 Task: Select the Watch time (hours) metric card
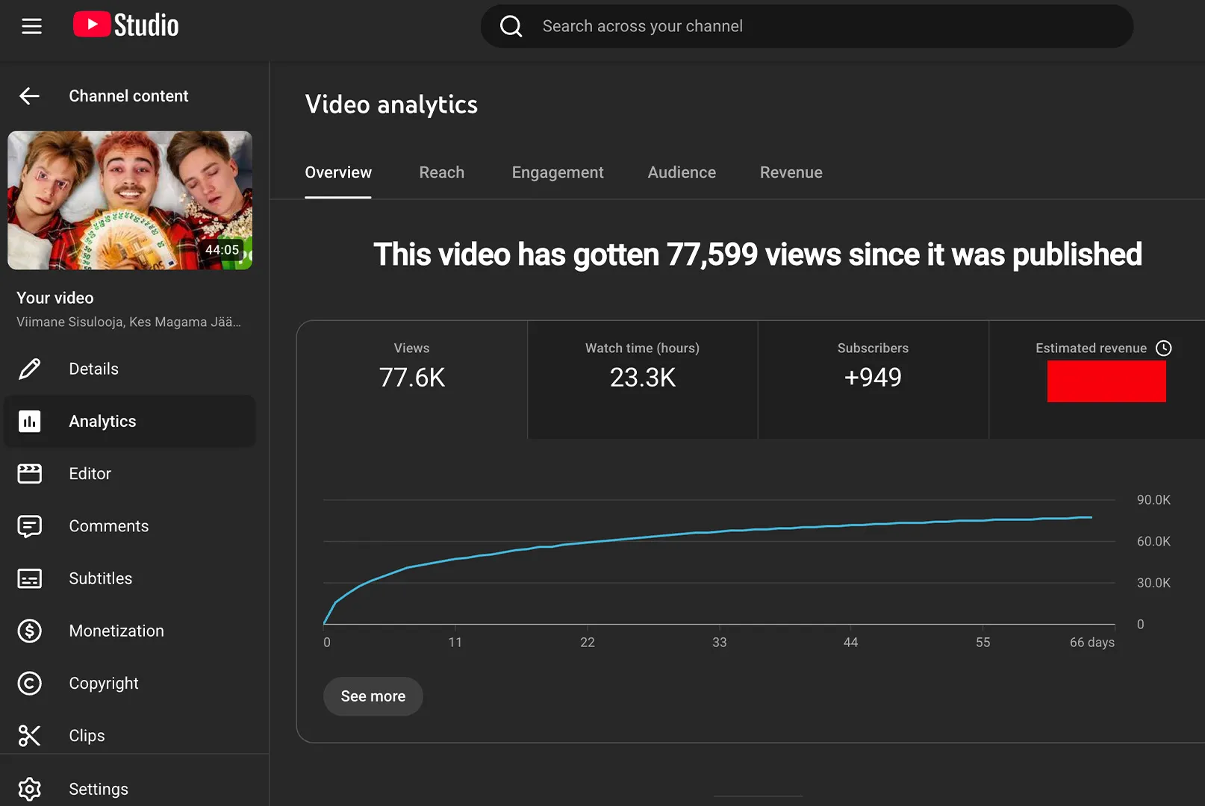[x=642, y=379]
